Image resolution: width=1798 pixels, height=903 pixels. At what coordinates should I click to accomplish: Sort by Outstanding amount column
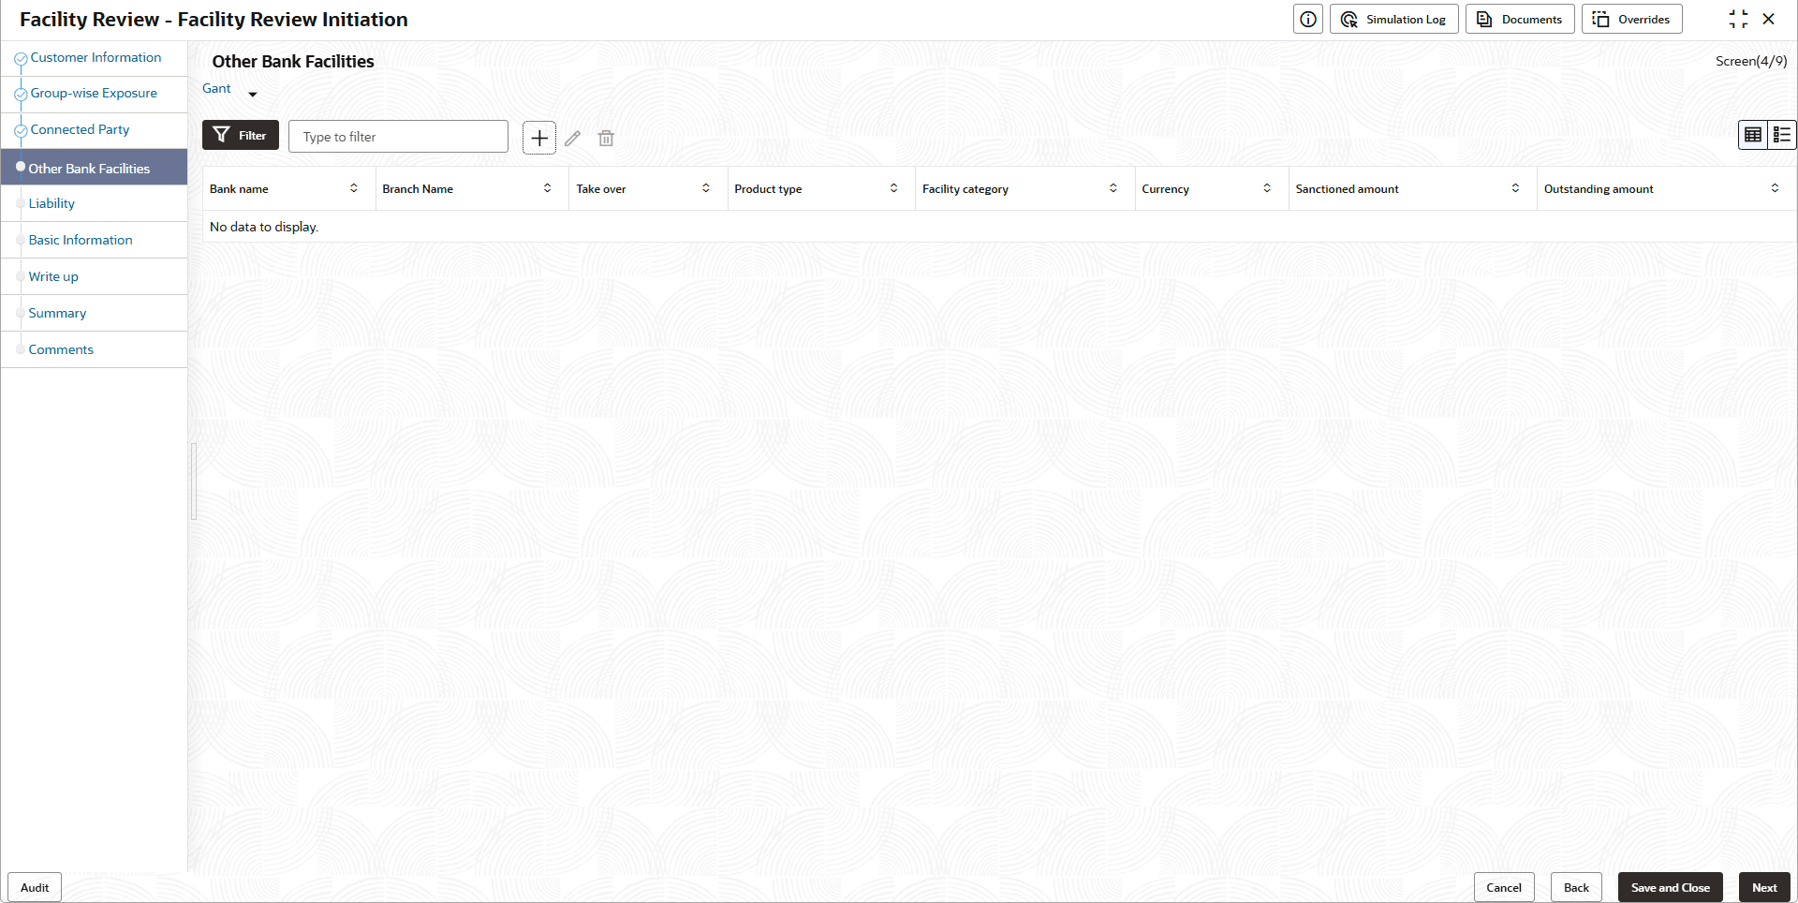click(x=1775, y=188)
